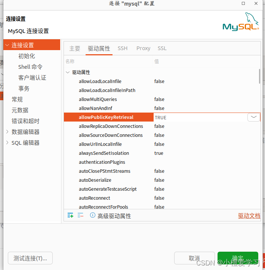Select the allowUrlInLocalInfile property row
The image size is (265, 270).
pyautogui.click(x=162, y=144)
